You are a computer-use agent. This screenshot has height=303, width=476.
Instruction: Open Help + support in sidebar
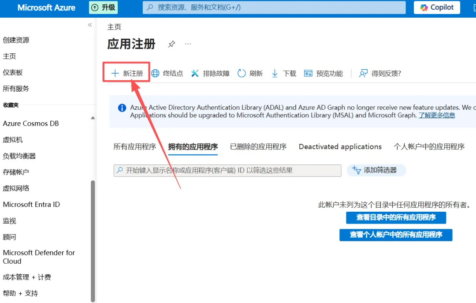(20, 293)
